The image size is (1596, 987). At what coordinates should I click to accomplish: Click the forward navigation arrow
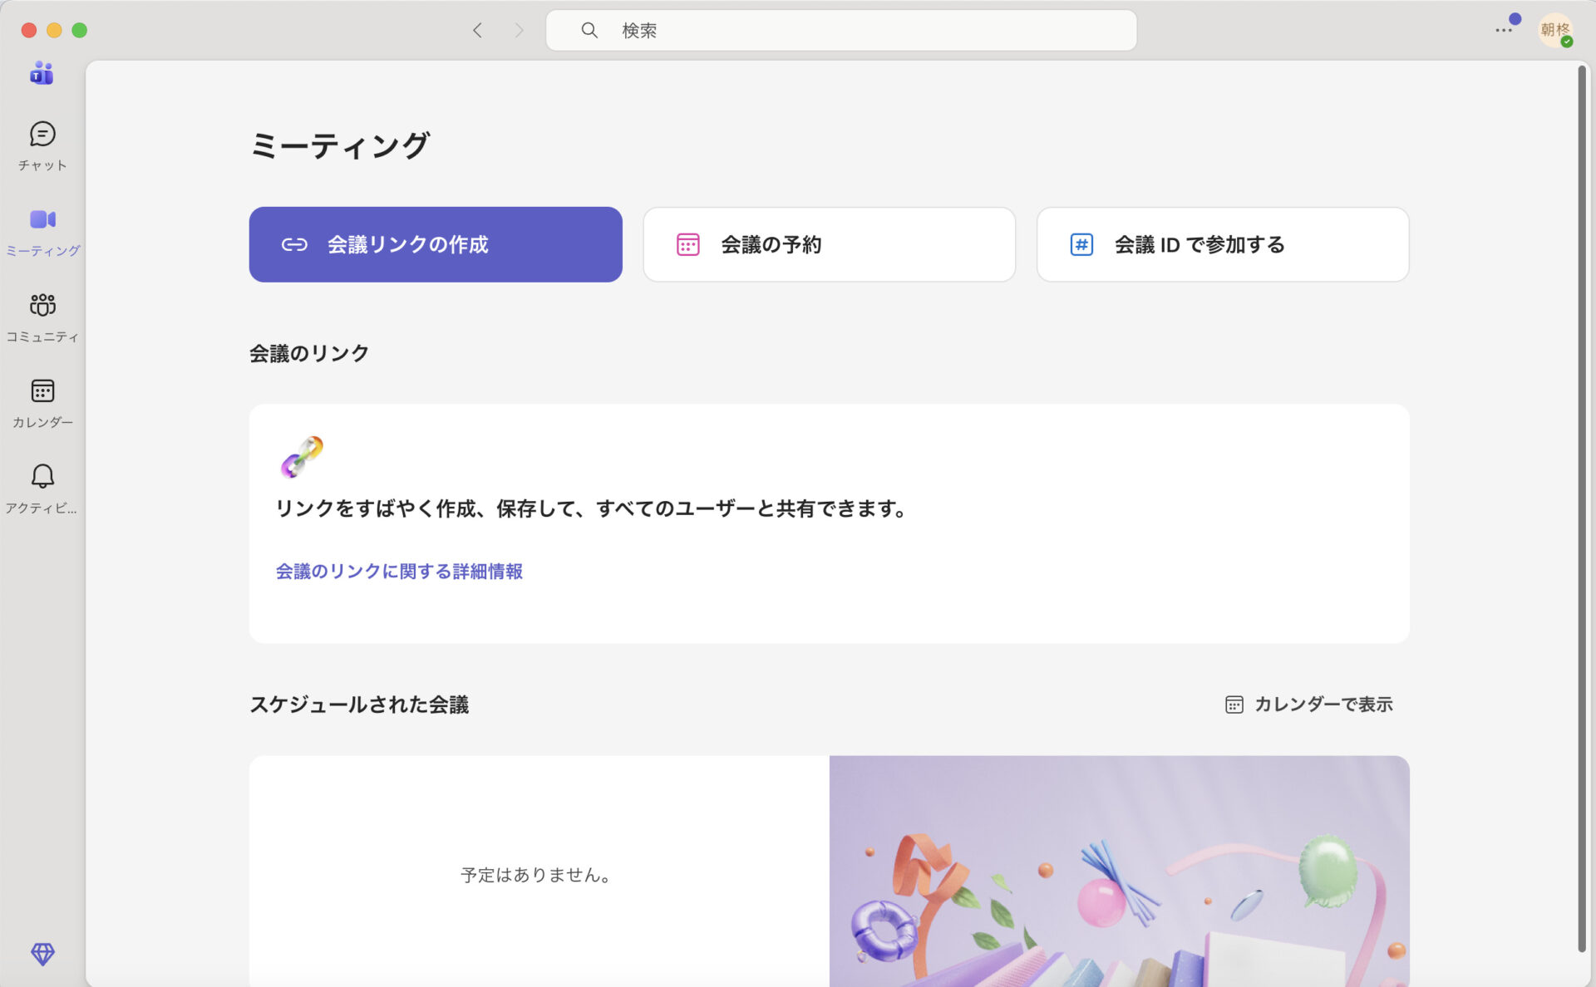click(519, 30)
